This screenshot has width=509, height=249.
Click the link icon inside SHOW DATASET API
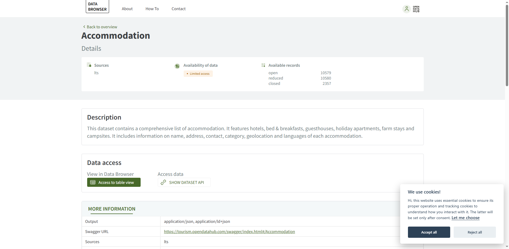(163, 182)
